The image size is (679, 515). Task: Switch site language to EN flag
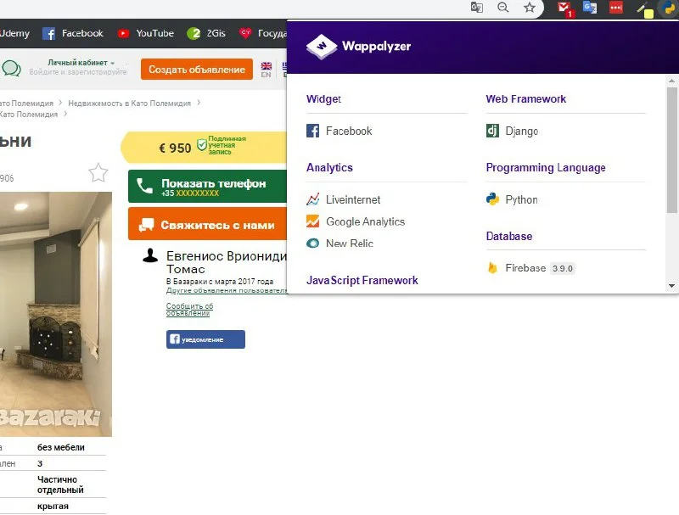266,68
